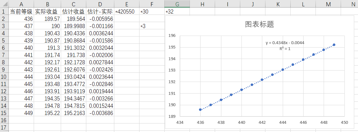This screenshot has width=358, height=132.
Task: Click cell F1 '*30'
Action: (152, 11)
